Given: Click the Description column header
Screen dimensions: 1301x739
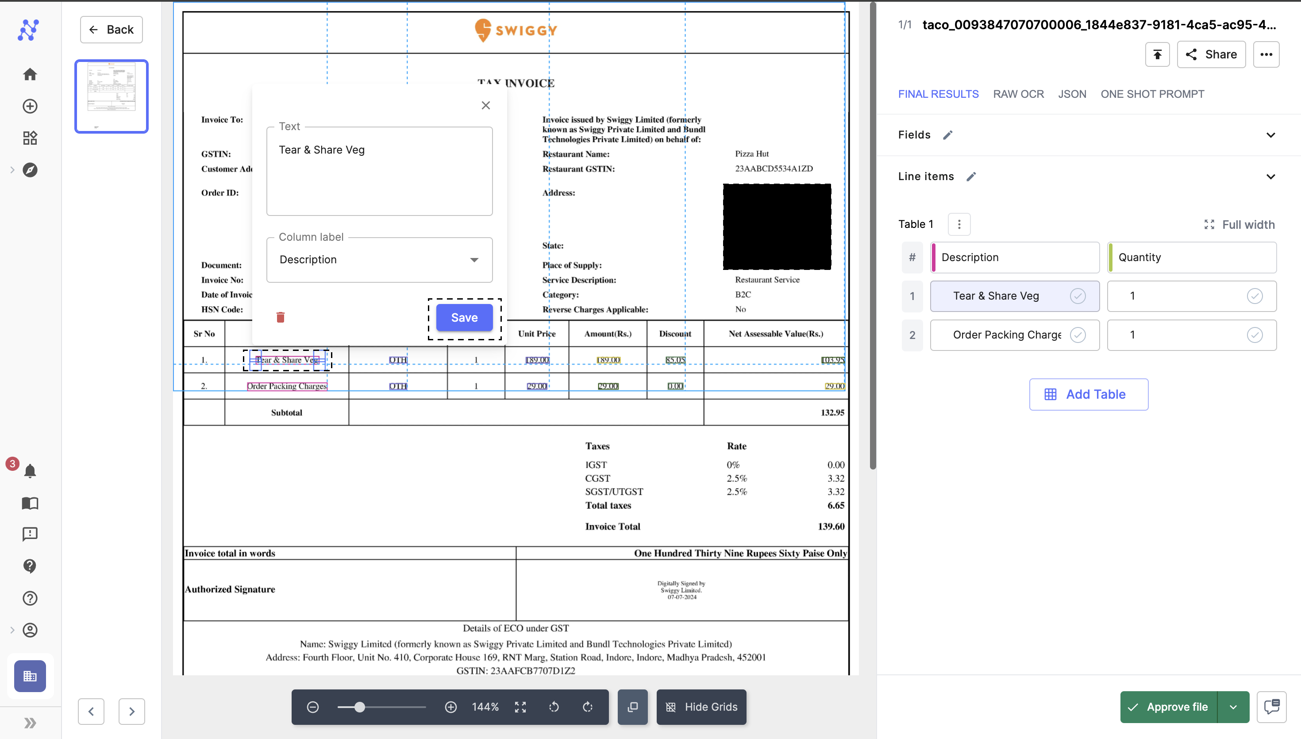Looking at the screenshot, I should tap(1015, 258).
